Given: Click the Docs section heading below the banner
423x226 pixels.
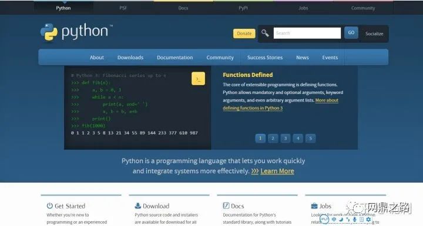Looking at the screenshot, I should (x=237, y=206).
